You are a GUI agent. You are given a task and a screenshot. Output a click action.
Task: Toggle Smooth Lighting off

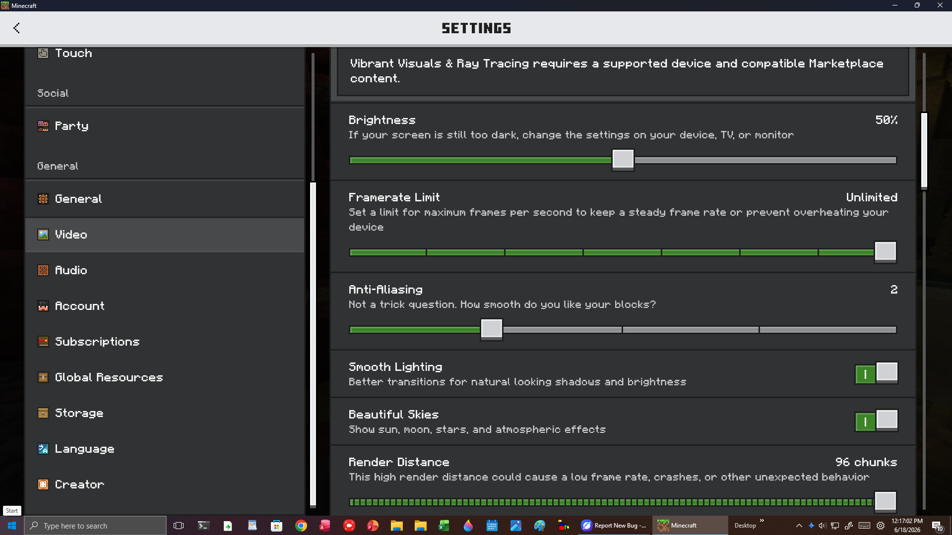tap(877, 373)
